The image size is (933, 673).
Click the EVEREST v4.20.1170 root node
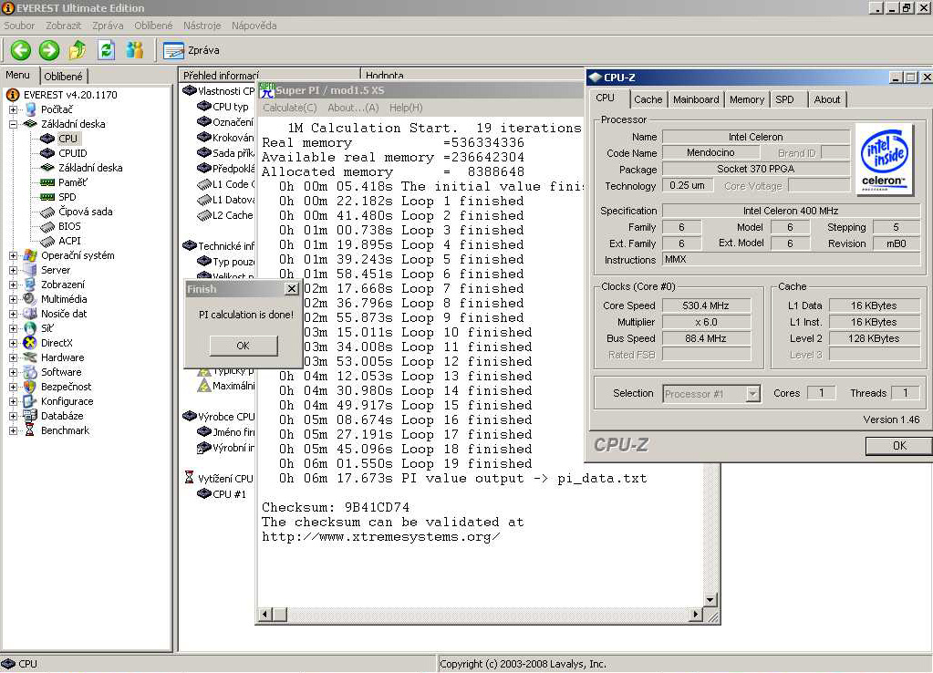coord(70,95)
